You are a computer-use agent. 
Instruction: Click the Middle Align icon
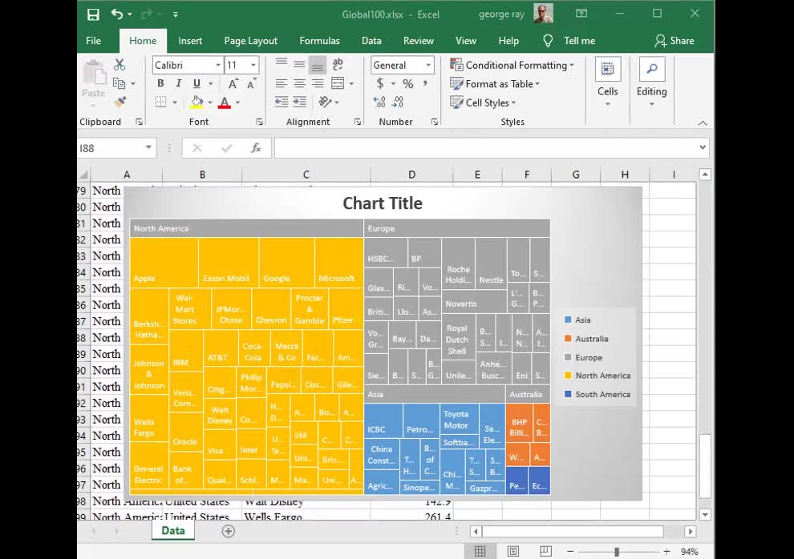point(300,65)
